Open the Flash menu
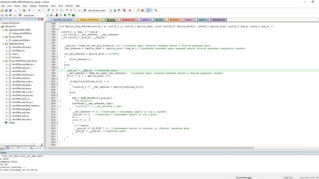Viewport: 319px width, 179px height. click(x=25, y=6)
